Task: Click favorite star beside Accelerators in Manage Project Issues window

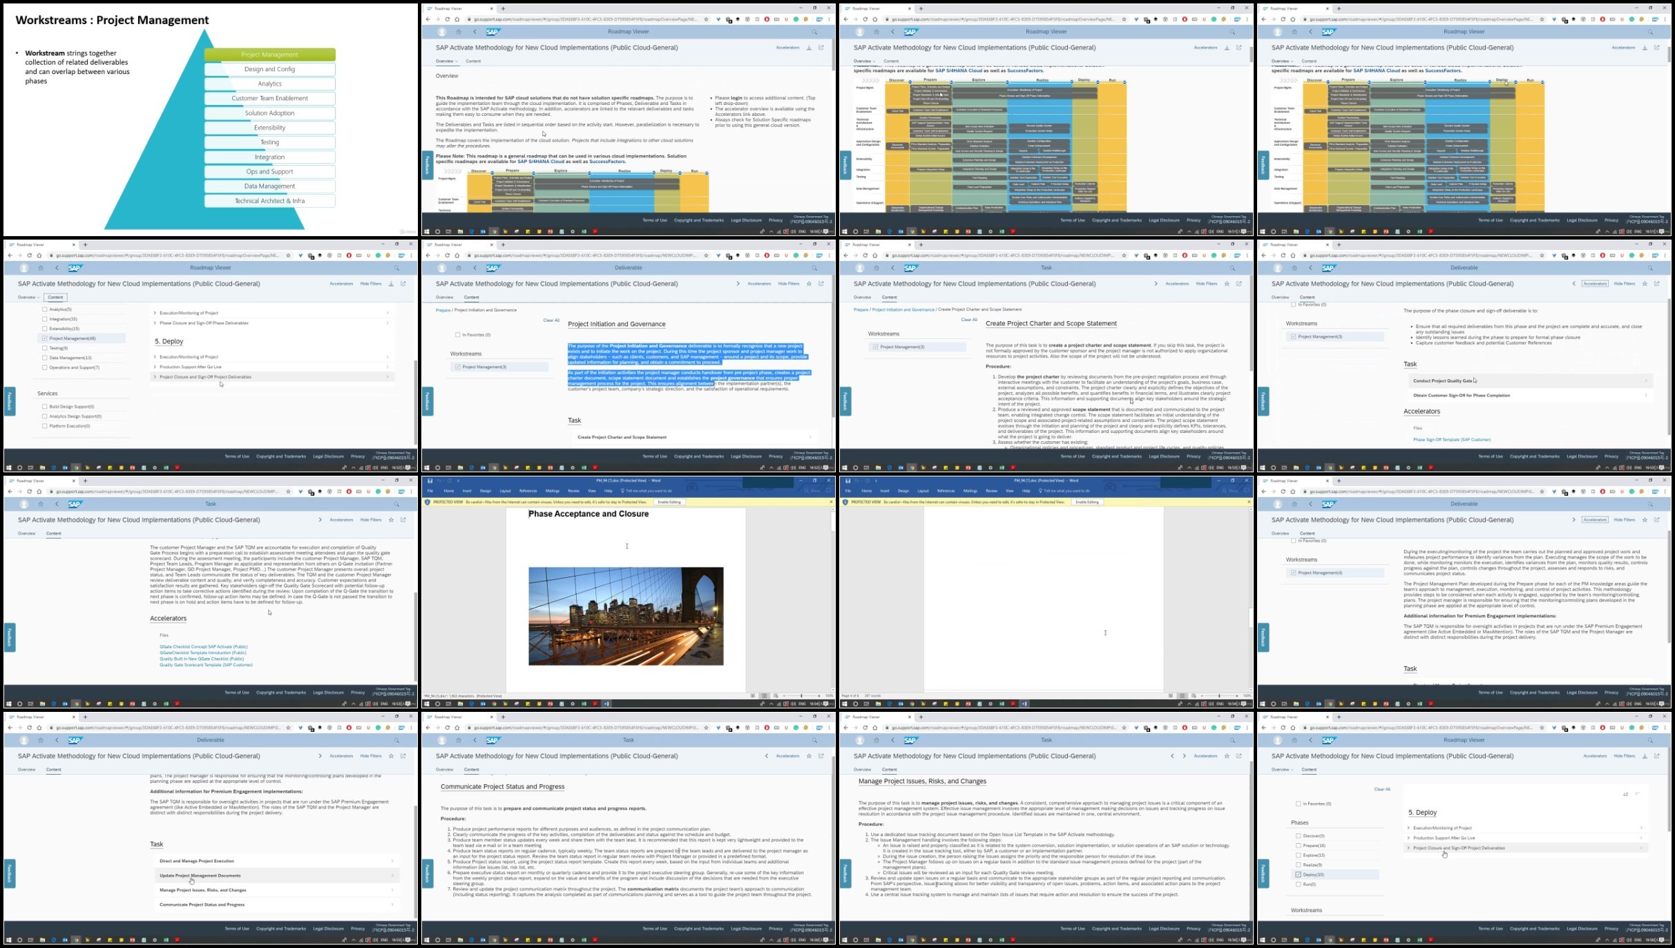Action: tap(1227, 756)
